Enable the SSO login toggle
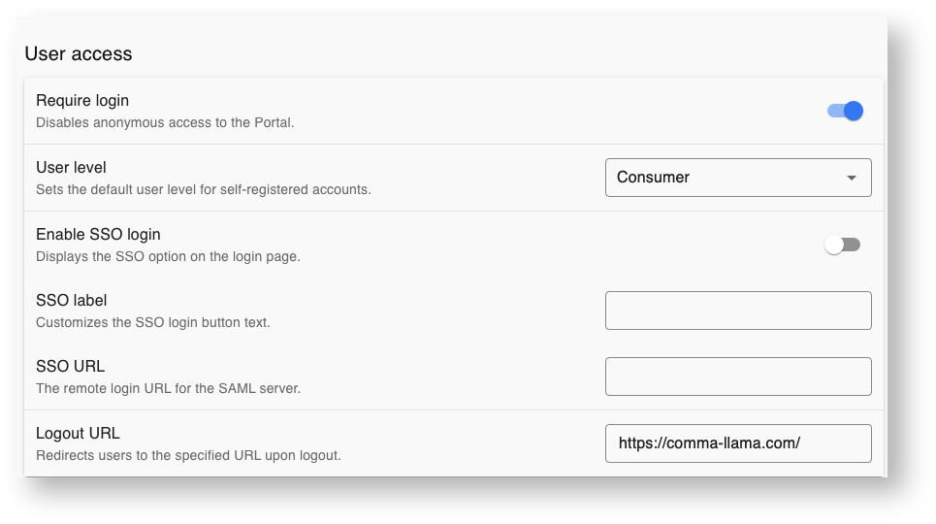Image resolution: width=936 pixels, height=524 pixels. click(x=842, y=245)
